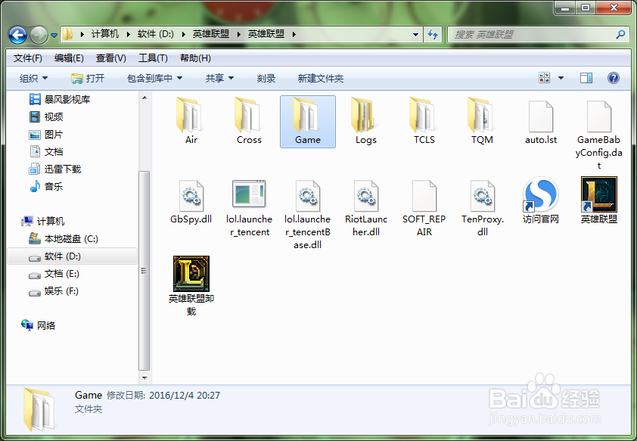Change the view layout icon
Screen dimensions: 637x441
tap(544, 78)
